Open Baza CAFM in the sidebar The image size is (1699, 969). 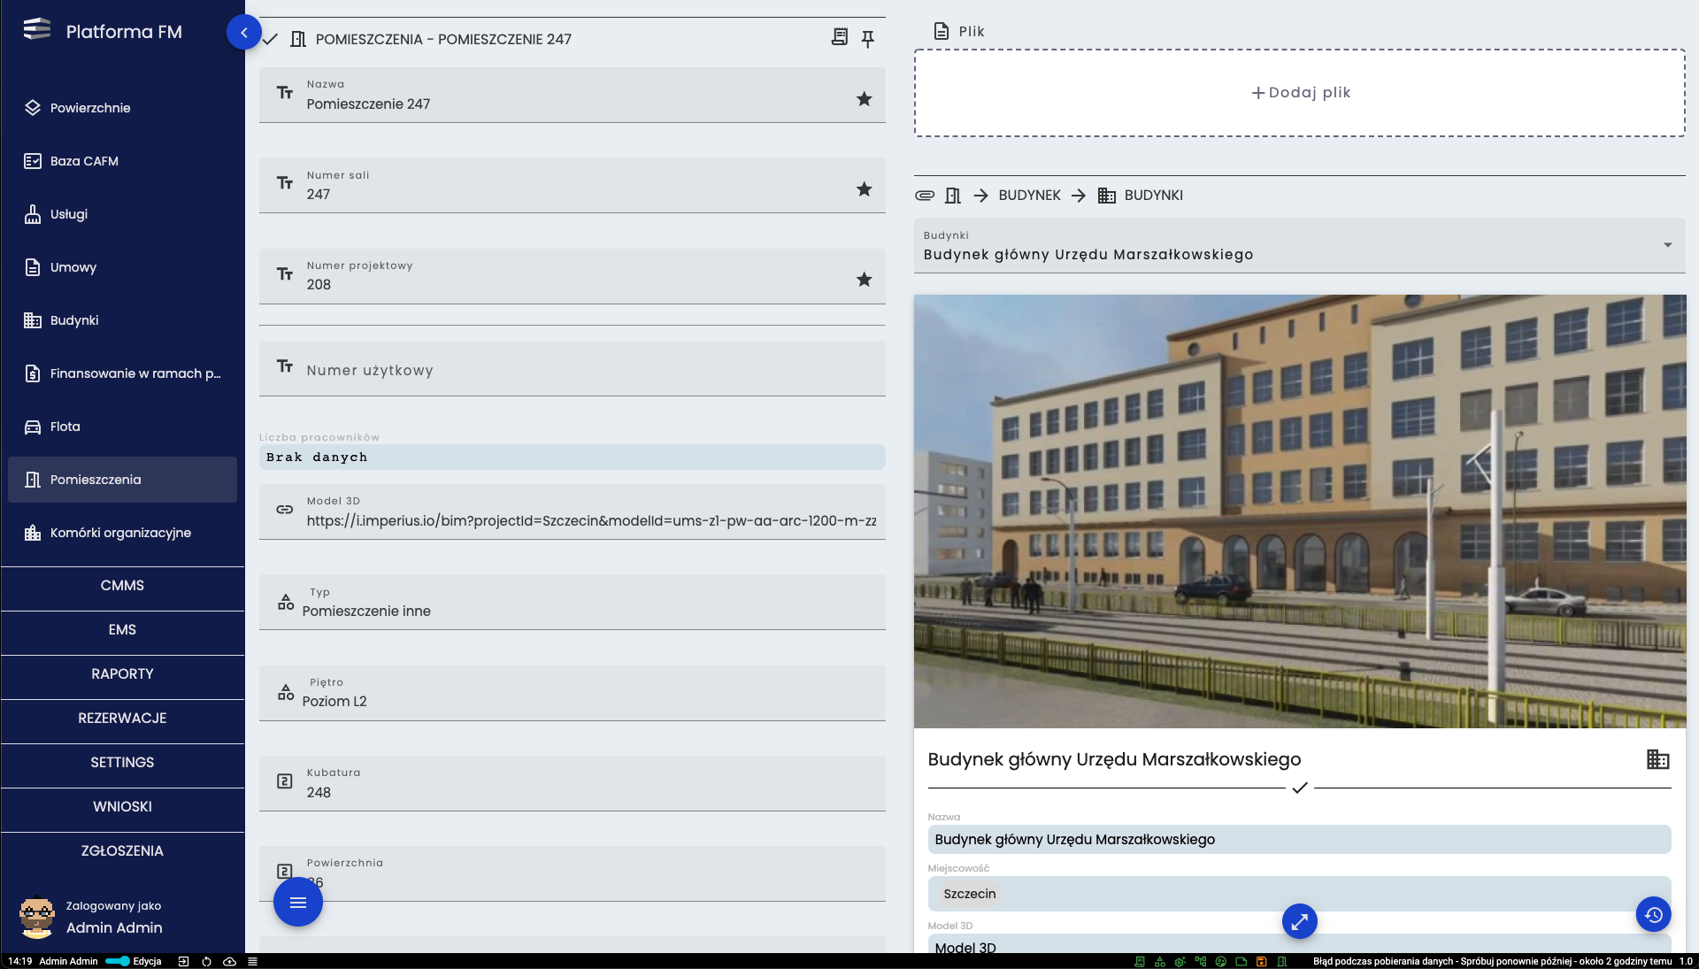122,161
